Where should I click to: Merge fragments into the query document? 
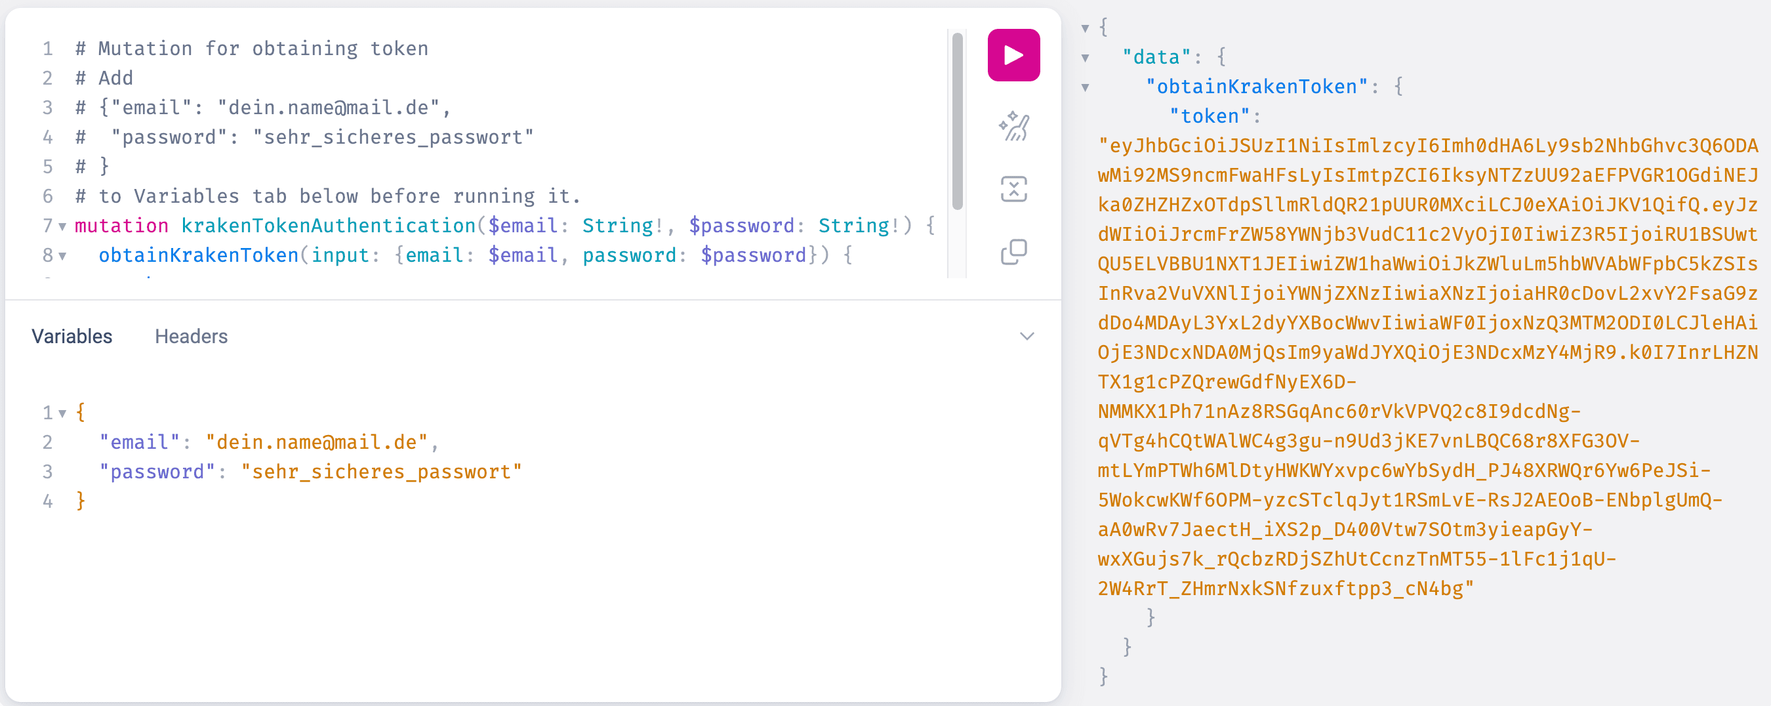pyautogui.click(x=1013, y=188)
